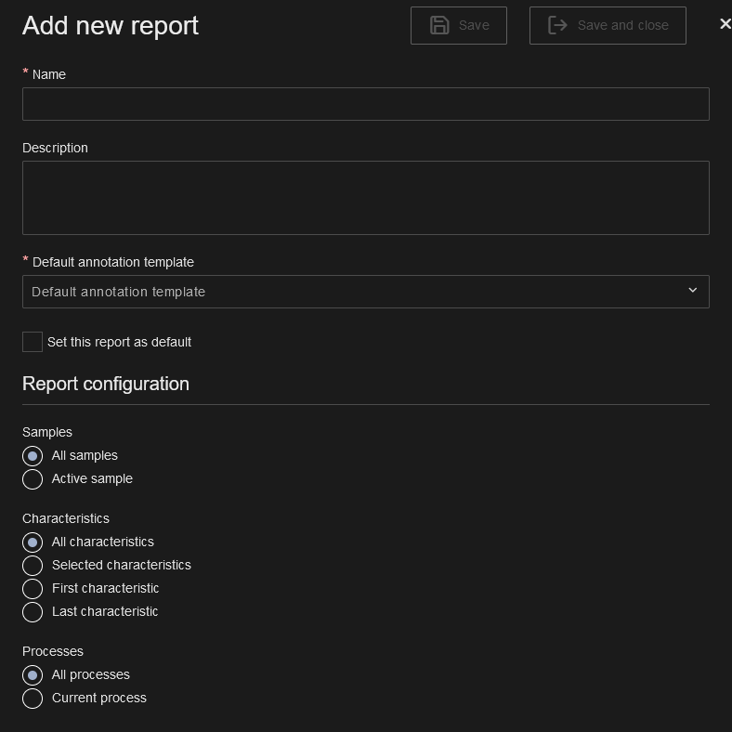Click the floppy disk Save icon
Viewport: 732px width, 732px height.
[439, 25]
